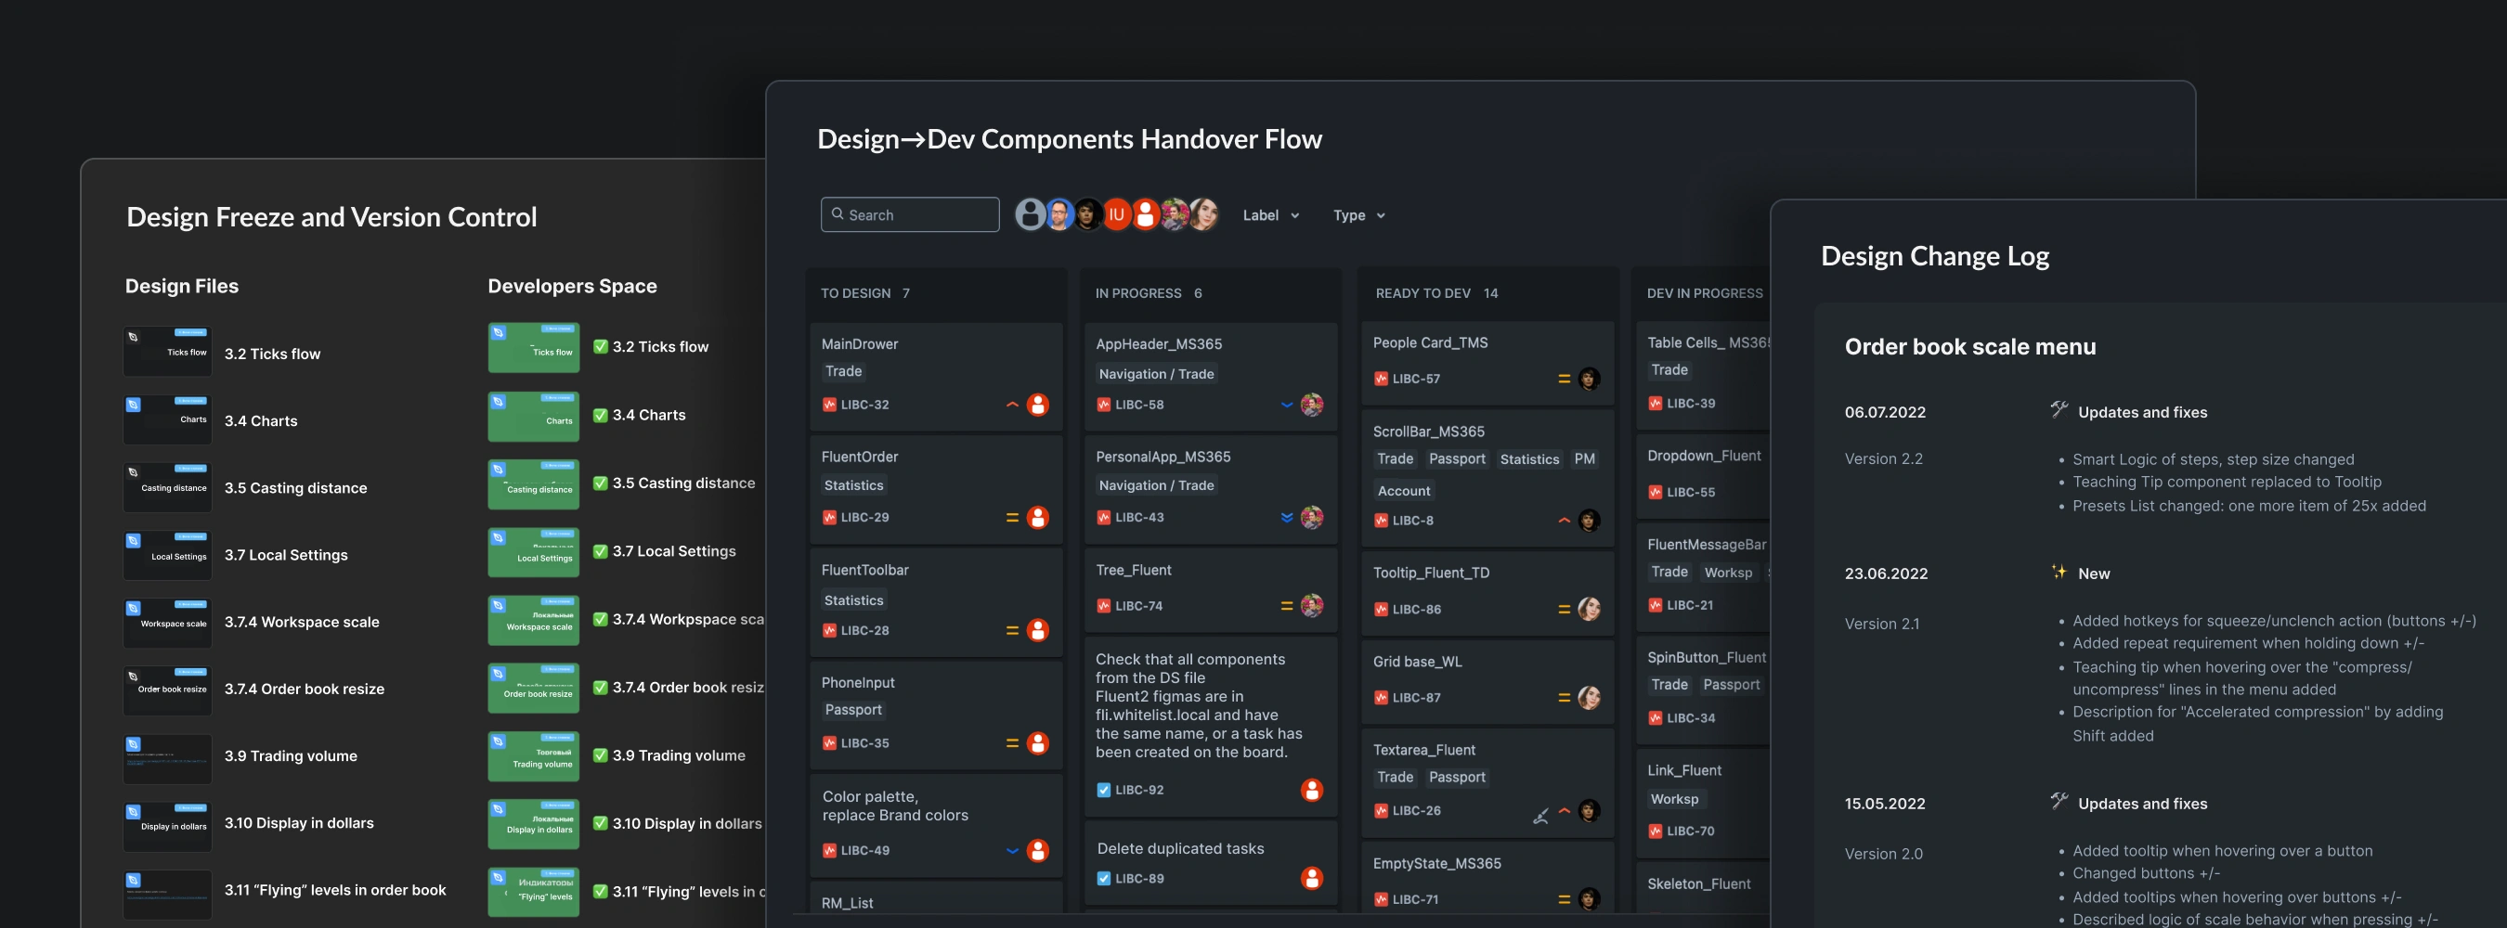Open the Label filter dropdown
Image resolution: width=2507 pixels, height=928 pixels.
[x=1271, y=215]
